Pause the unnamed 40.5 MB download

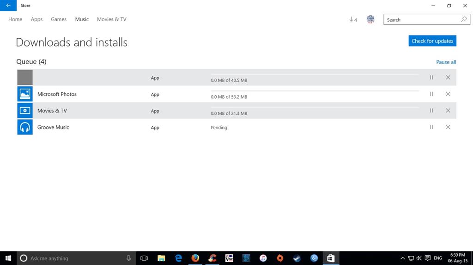[x=431, y=77]
